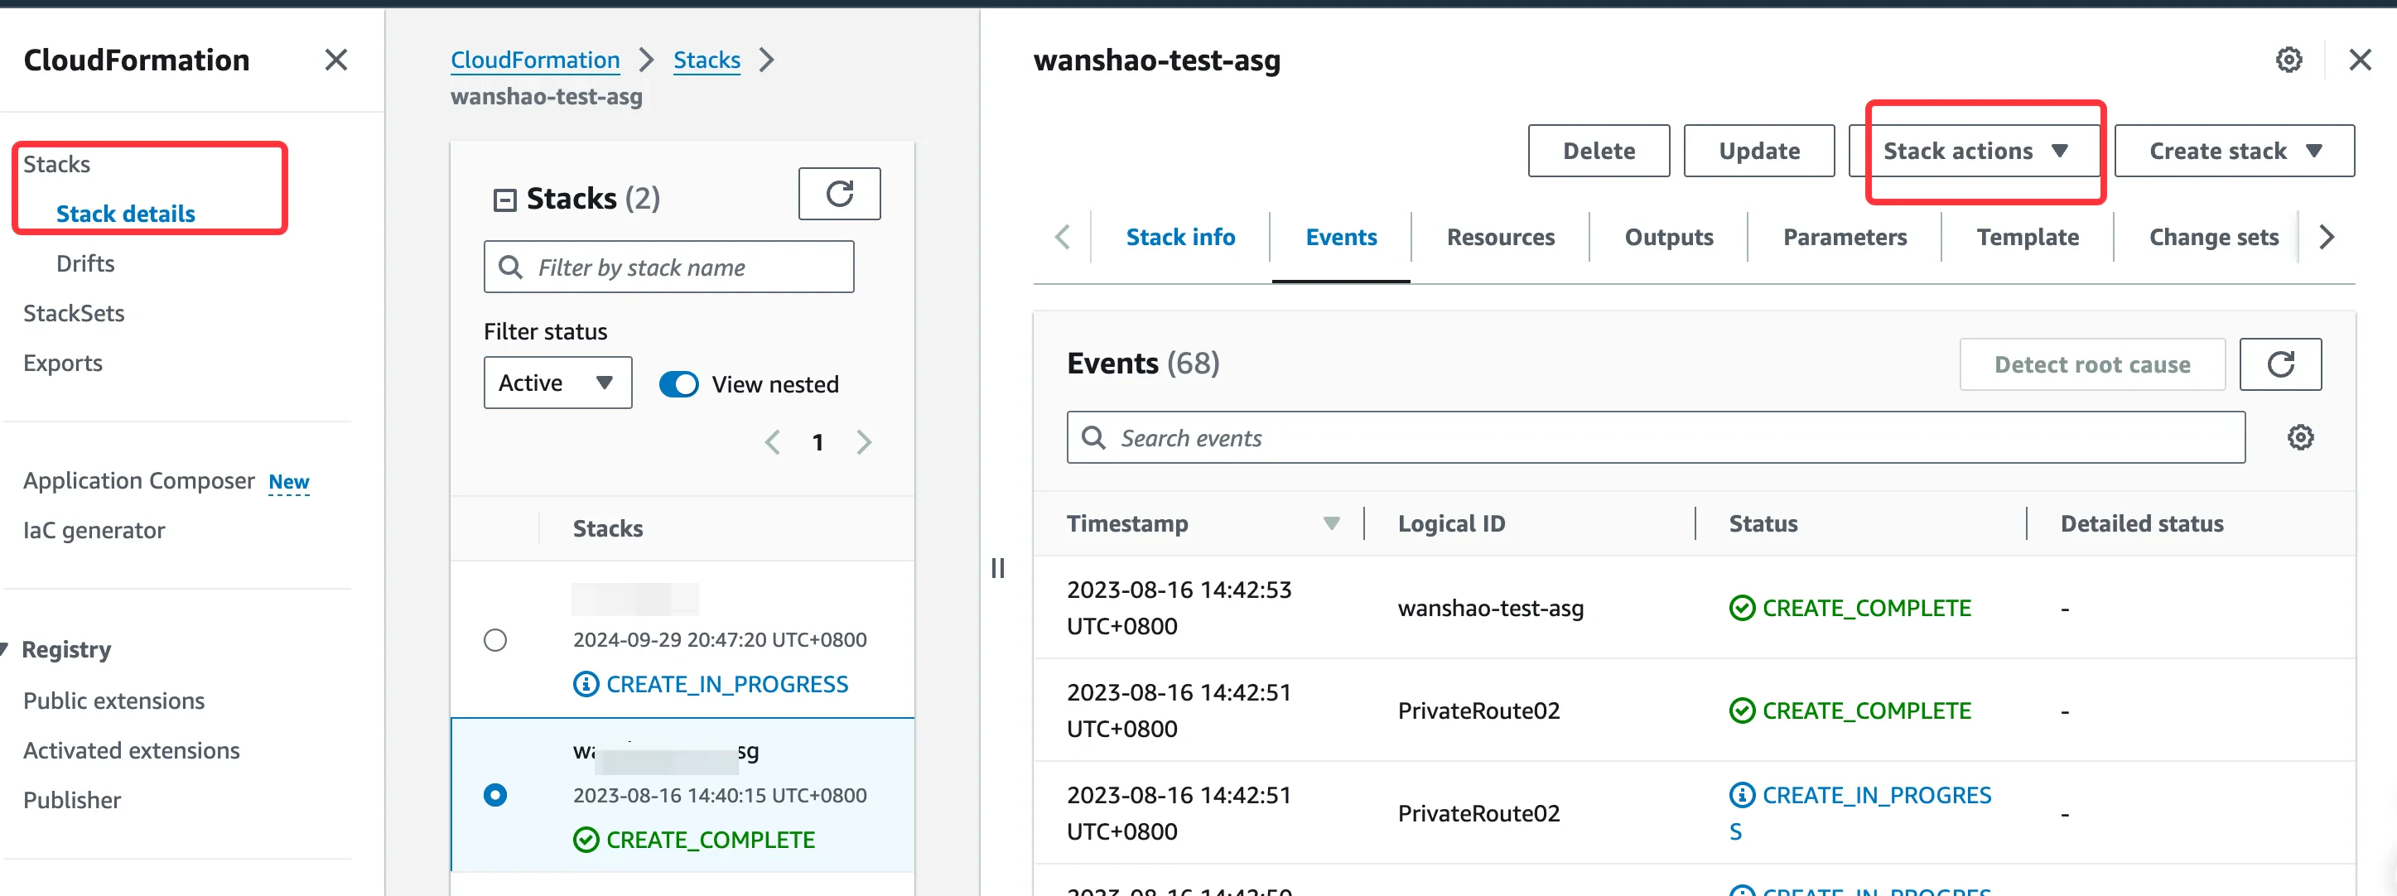Refresh the Stacks list
2397x896 pixels.
(x=838, y=194)
